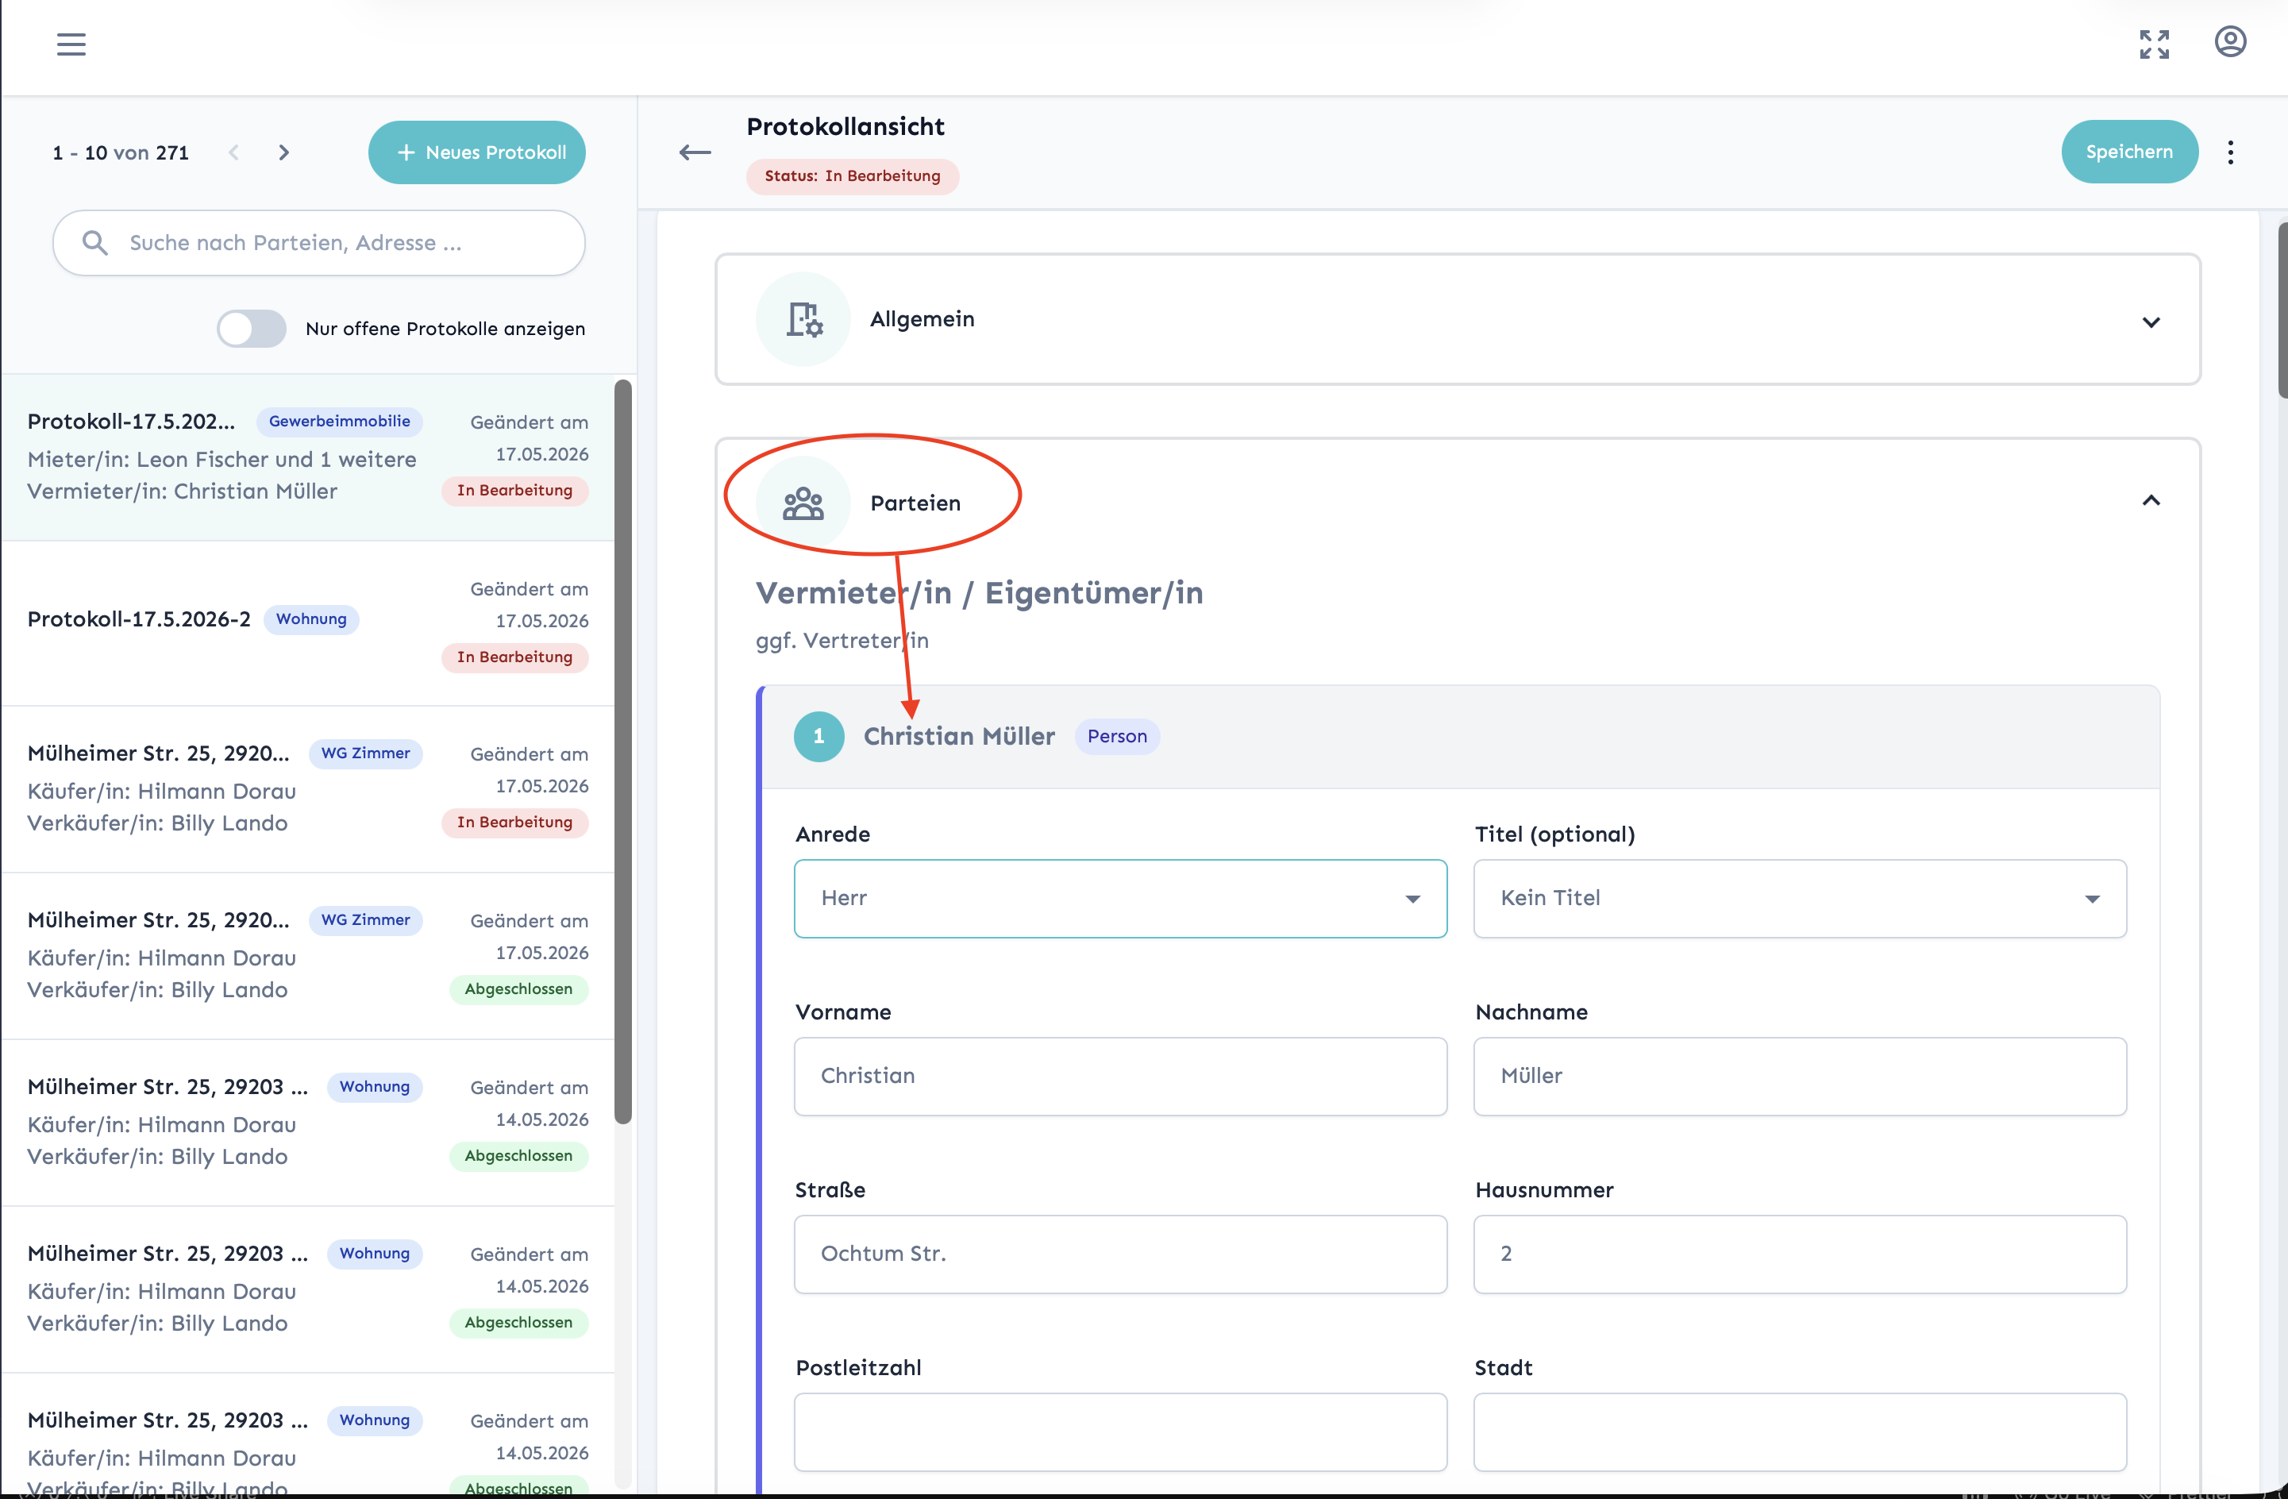Screen dimensions: 2288x1499
Task: Collapse the Parteien section chevron
Action: [2151, 500]
